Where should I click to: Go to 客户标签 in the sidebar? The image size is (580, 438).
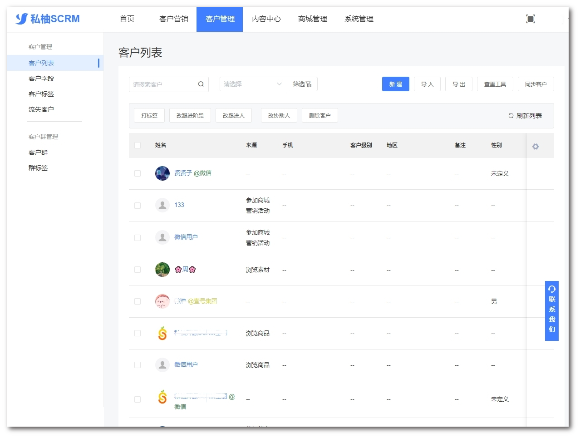coord(41,94)
